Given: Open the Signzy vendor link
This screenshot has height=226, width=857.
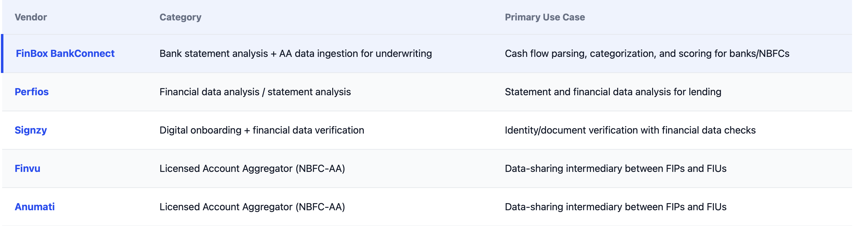Looking at the screenshot, I should click(x=31, y=130).
